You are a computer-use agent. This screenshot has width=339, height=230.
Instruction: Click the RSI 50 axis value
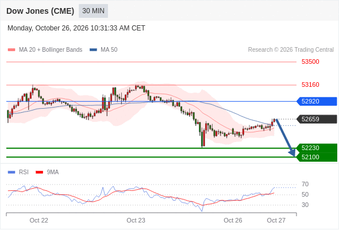tap(305, 194)
